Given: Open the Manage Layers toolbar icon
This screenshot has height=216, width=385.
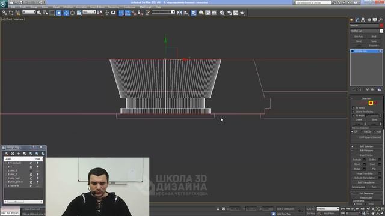Looking at the screenshot, I should [194, 13].
